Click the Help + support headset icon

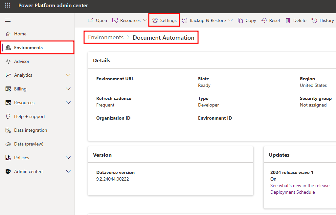(8, 116)
